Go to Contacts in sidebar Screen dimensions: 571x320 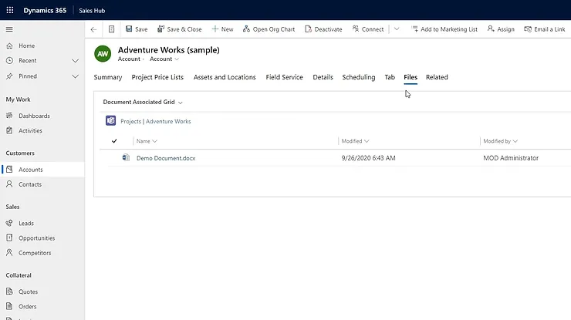click(x=42, y=184)
